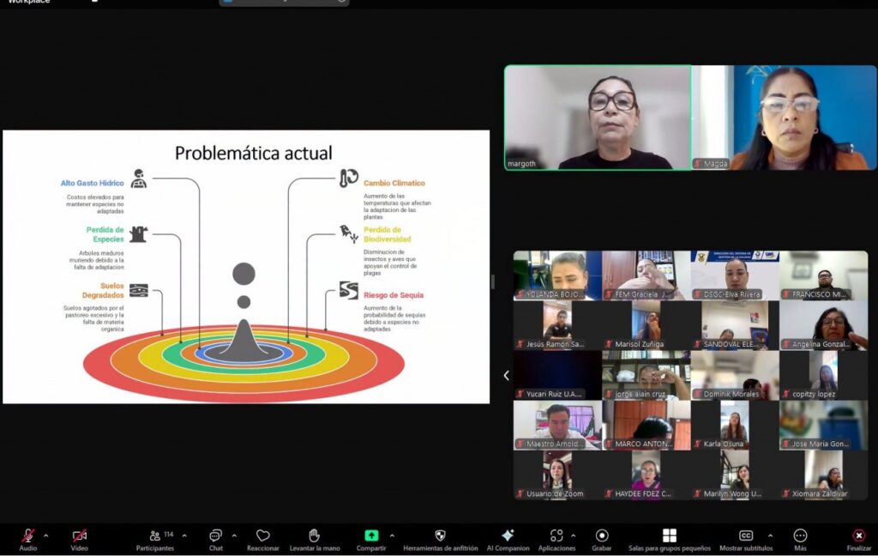This screenshot has height=556, width=878.
Task: Turn on camera with Video button
Action: pyautogui.click(x=79, y=541)
